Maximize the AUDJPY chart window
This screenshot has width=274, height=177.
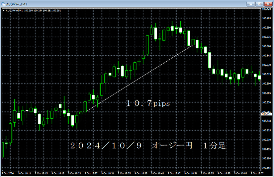pos(259,4)
